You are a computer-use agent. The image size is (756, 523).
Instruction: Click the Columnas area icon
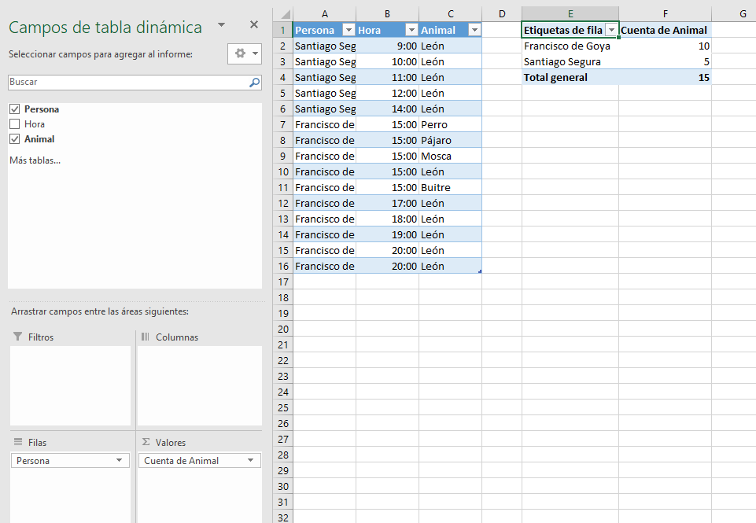click(x=145, y=337)
